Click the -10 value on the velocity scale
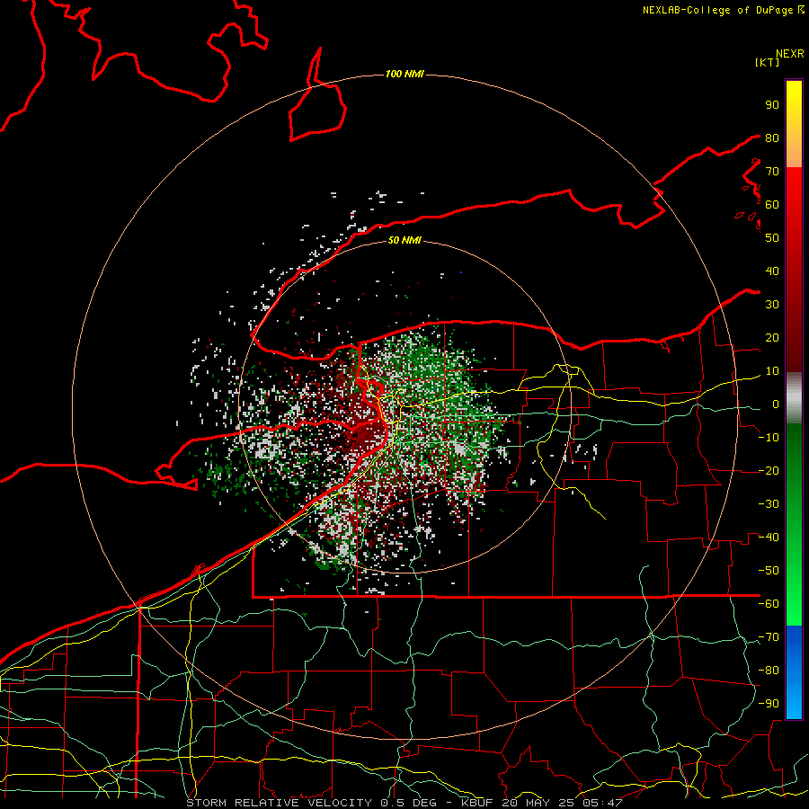 [x=769, y=438]
